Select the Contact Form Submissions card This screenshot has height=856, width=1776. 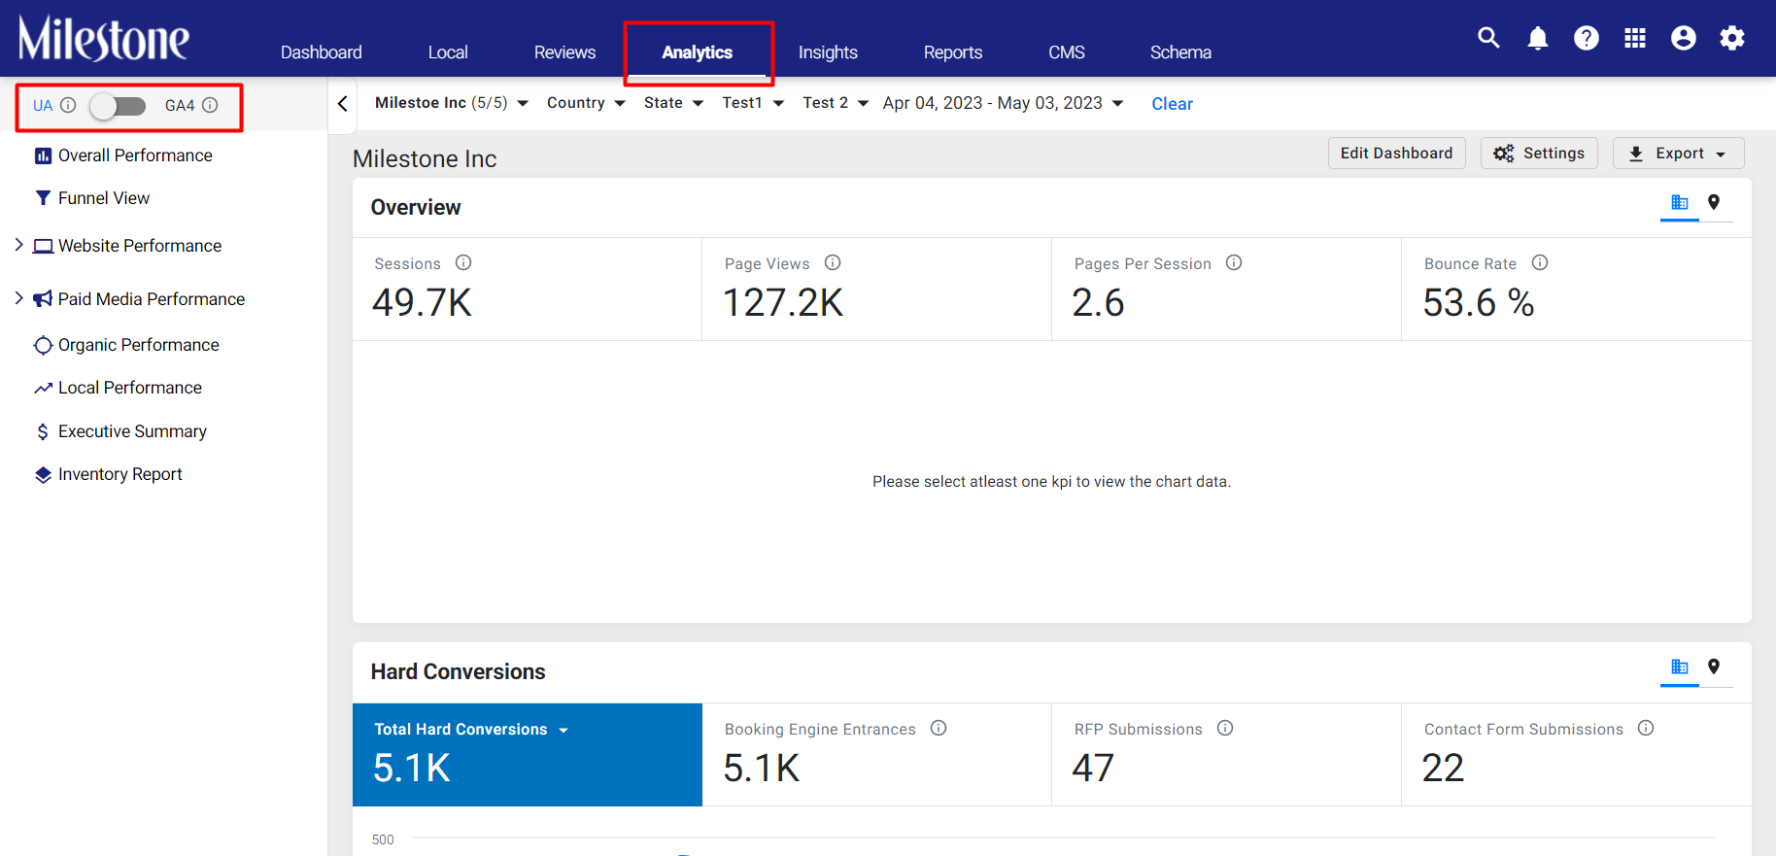pos(1577,755)
